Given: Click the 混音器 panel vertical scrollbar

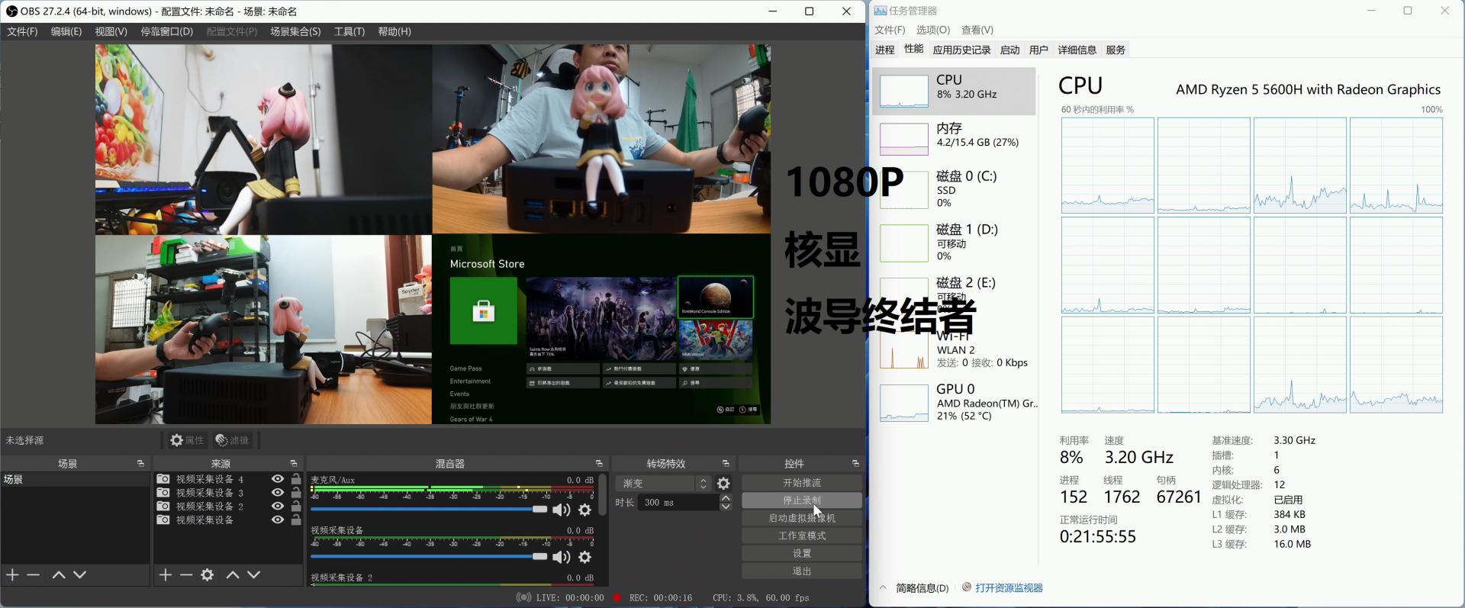Looking at the screenshot, I should pyautogui.click(x=602, y=494).
